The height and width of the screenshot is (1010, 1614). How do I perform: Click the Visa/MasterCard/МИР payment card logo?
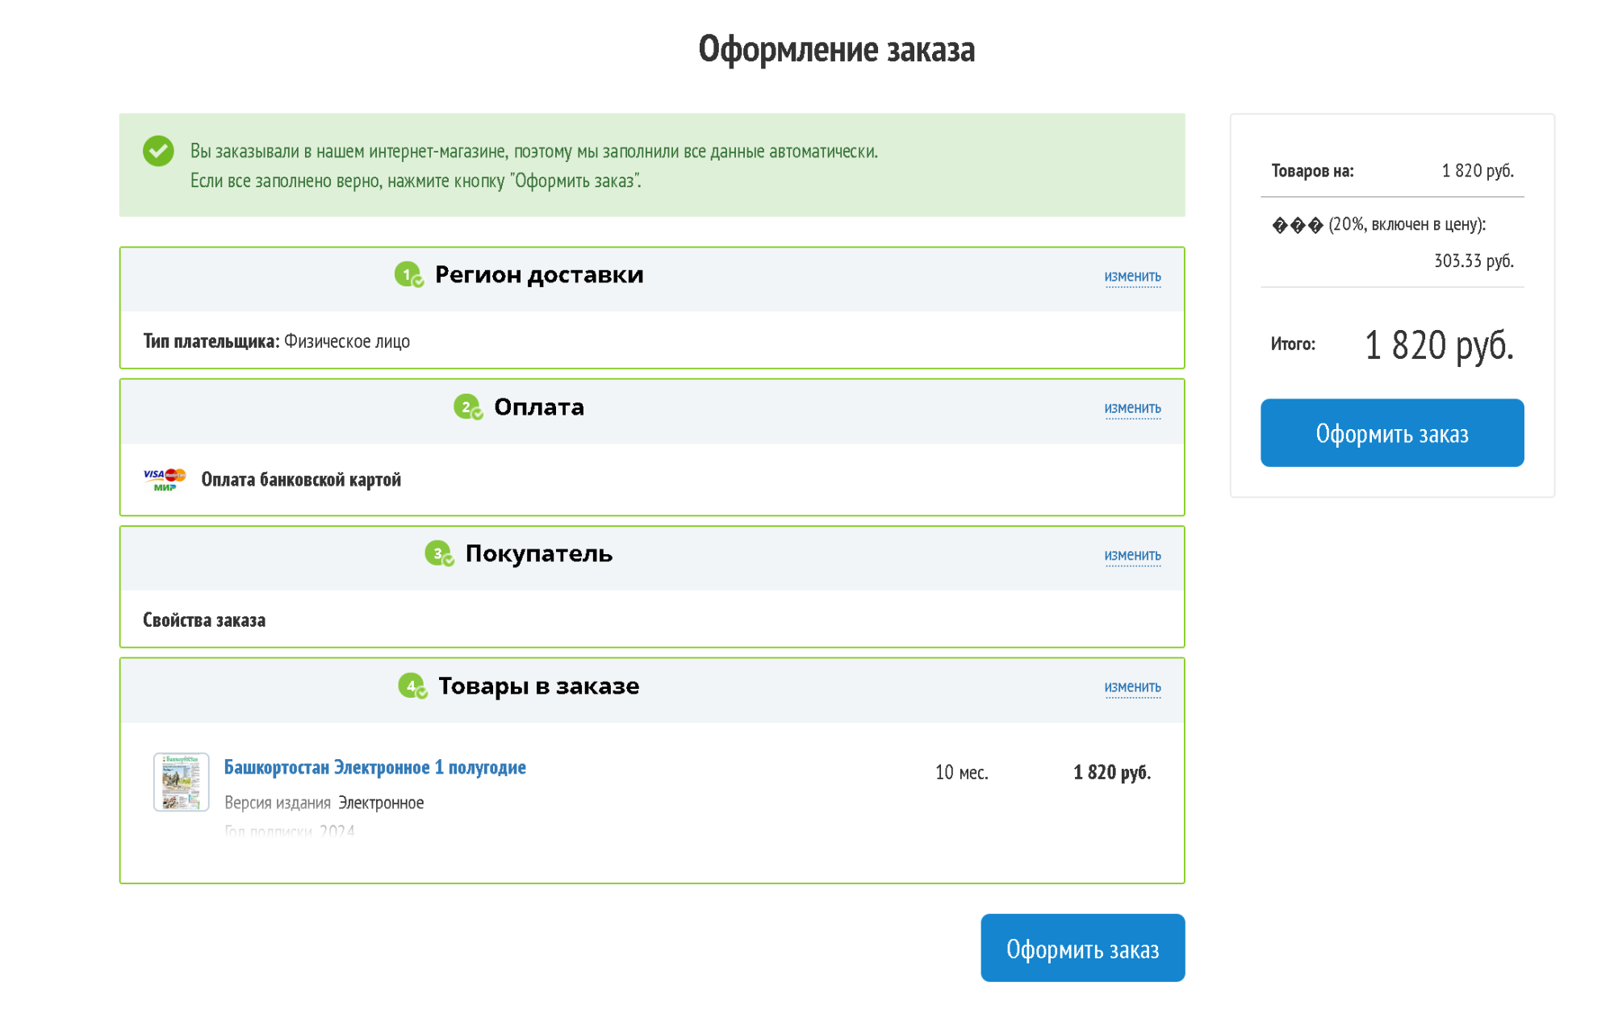coord(165,479)
